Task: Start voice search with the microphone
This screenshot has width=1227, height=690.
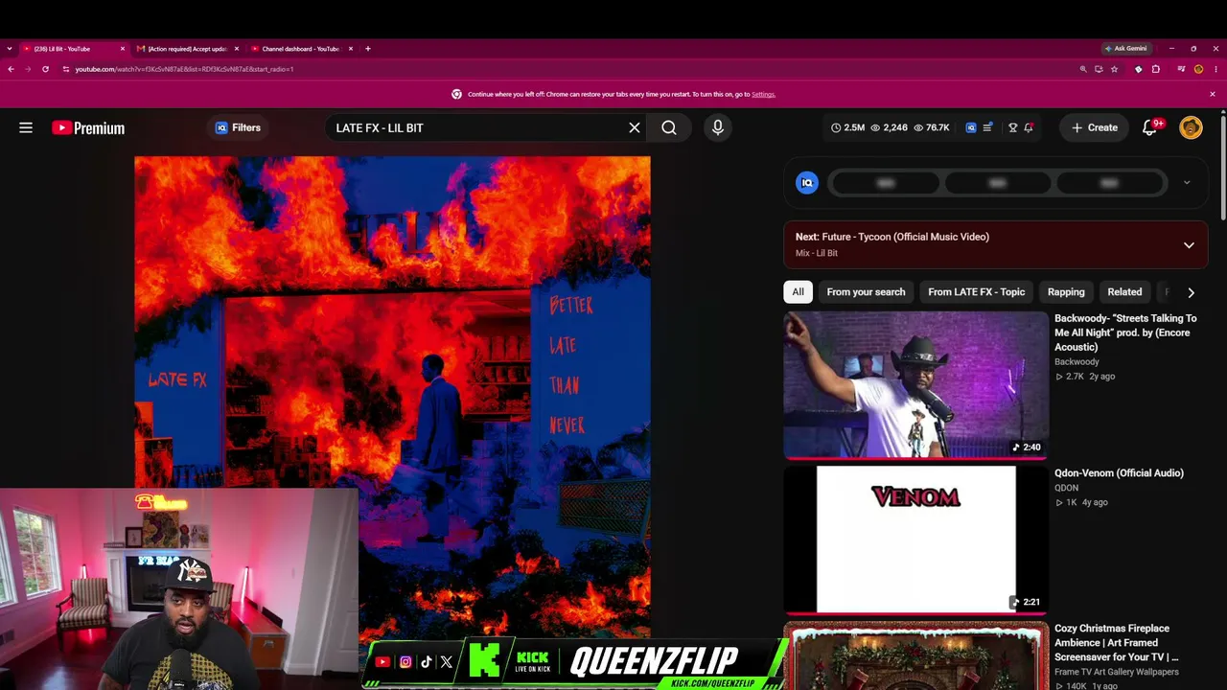Action: tap(718, 127)
